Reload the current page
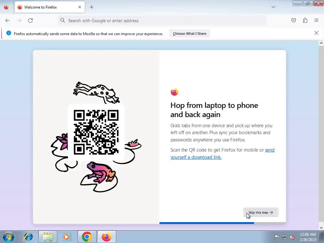The height and width of the screenshot is (243, 324). (x=30, y=21)
